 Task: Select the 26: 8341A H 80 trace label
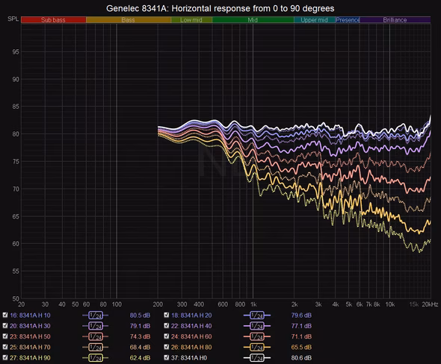click(191, 348)
